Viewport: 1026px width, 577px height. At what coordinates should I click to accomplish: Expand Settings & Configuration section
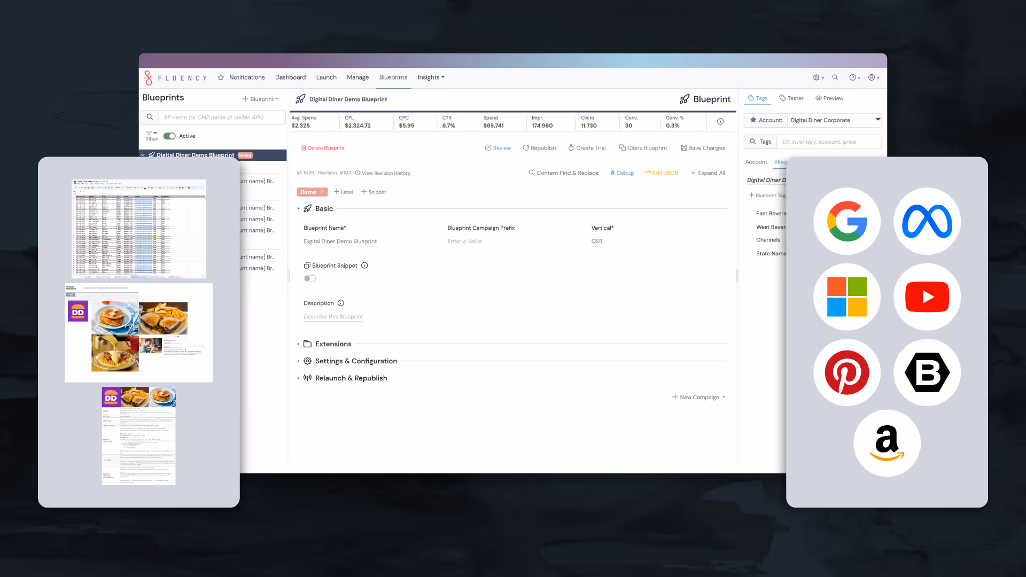coord(355,361)
